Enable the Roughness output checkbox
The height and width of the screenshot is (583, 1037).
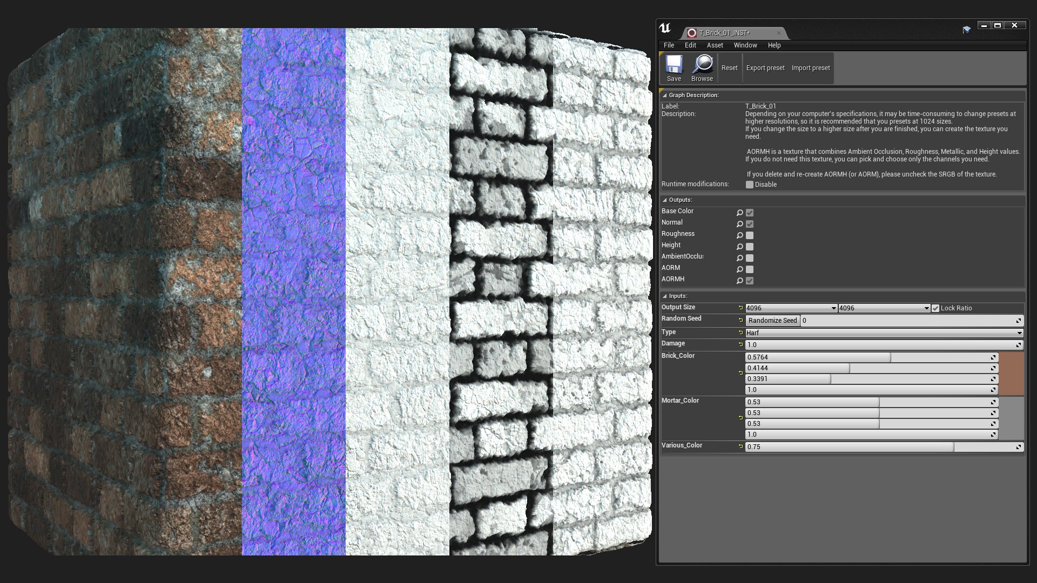click(x=750, y=235)
